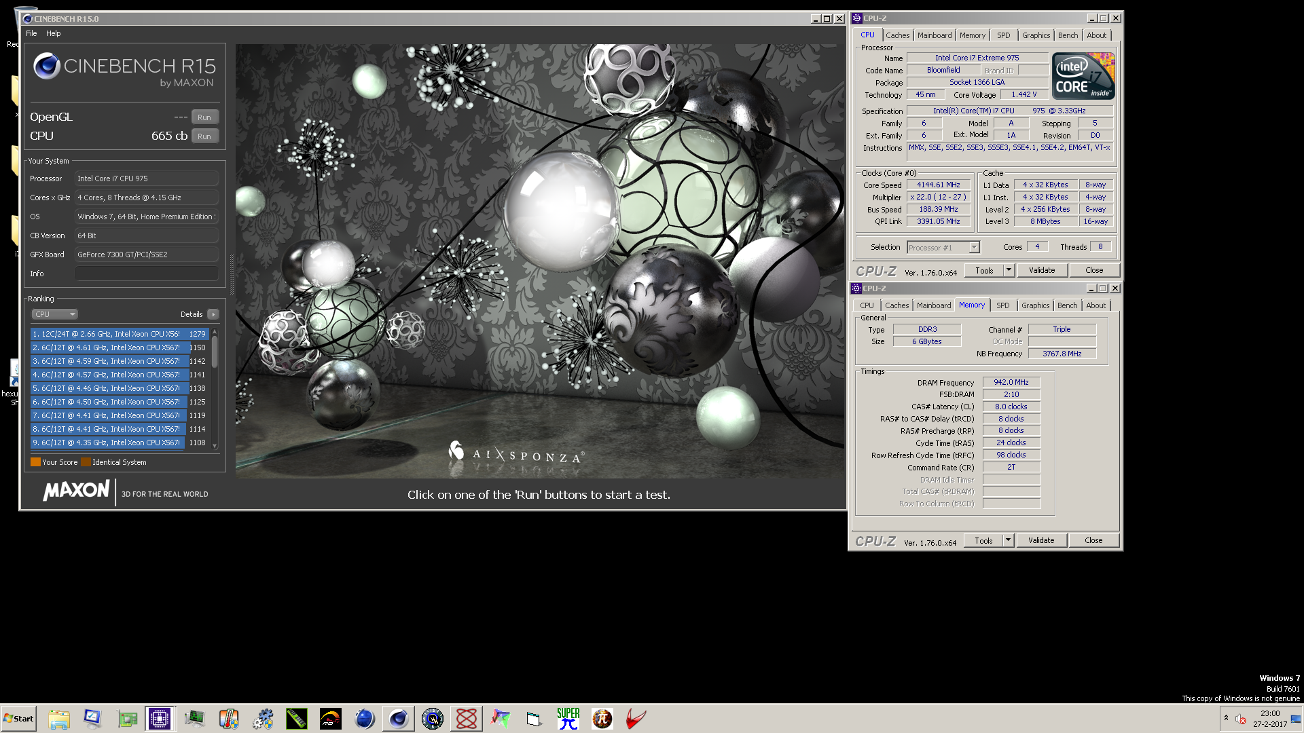
Task: Open Tools dropdown arrow in lower CPU-Z
Action: click(1008, 540)
